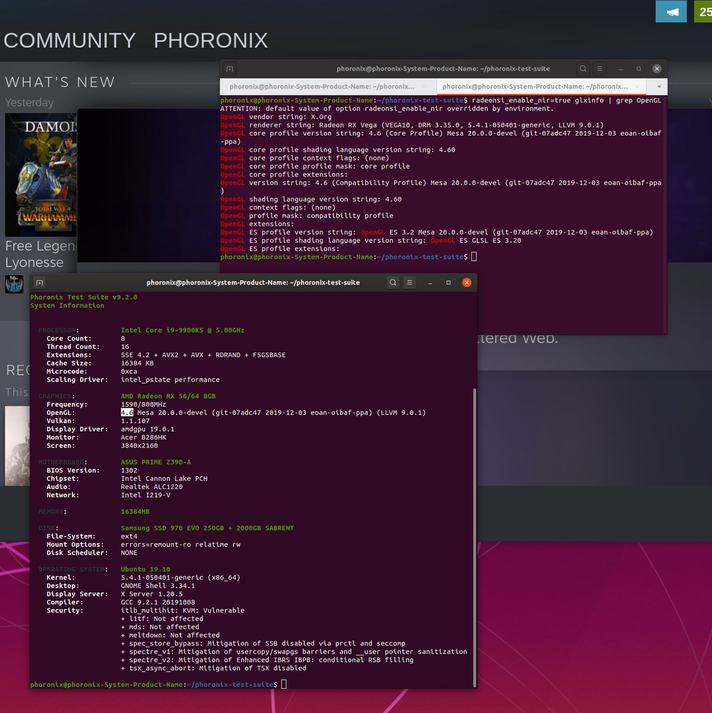Click the Intel I219-V network value

146,495
